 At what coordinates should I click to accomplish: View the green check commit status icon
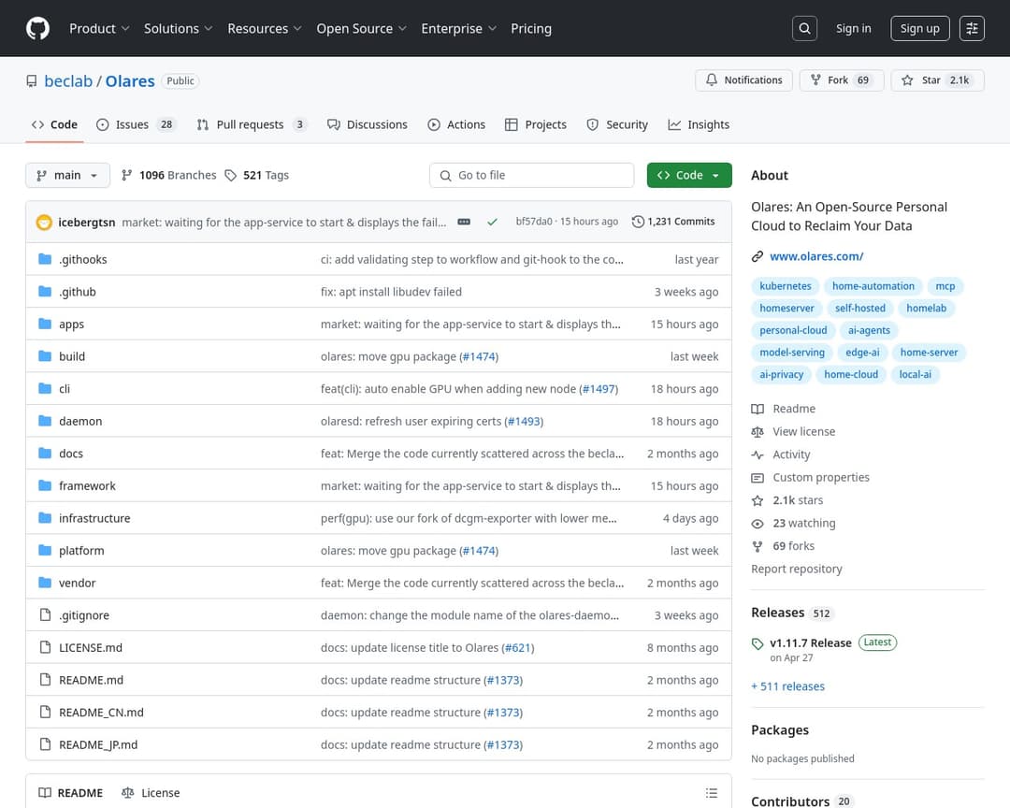pos(492,222)
